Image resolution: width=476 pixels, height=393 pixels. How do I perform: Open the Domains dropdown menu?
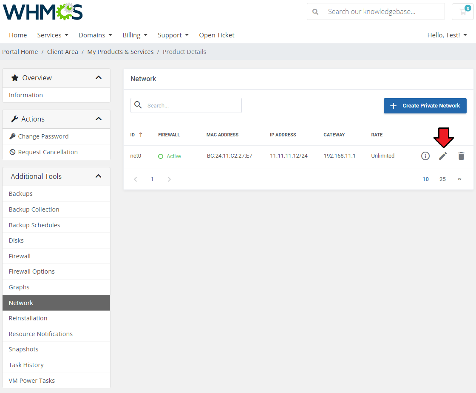tap(95, 35)
